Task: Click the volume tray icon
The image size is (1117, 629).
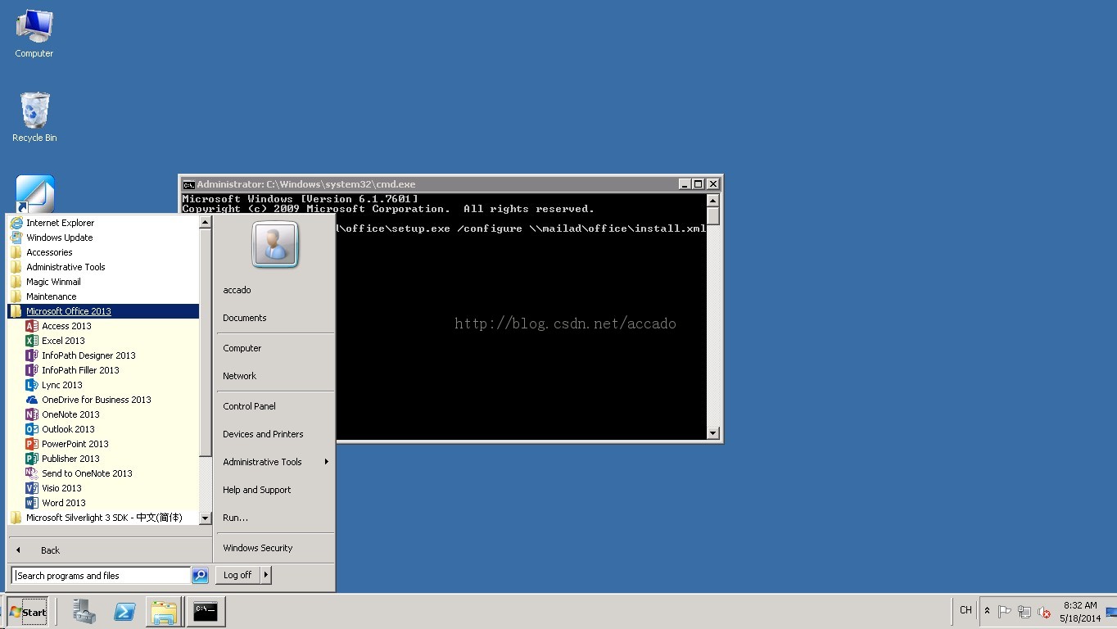Action: click(1044, 611)
